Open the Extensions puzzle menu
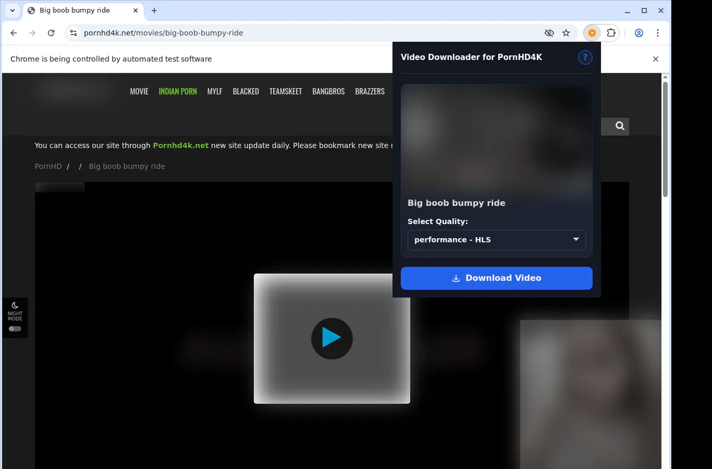Screen dimensions: 712x469 [x=611, y=33]
